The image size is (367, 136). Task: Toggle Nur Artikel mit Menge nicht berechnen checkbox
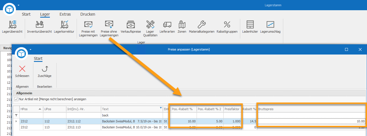[x=16, y=99]
